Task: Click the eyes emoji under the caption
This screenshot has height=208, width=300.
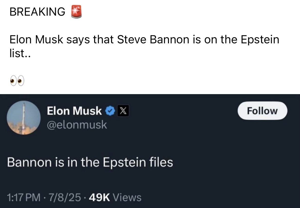Action: [17, 81]
